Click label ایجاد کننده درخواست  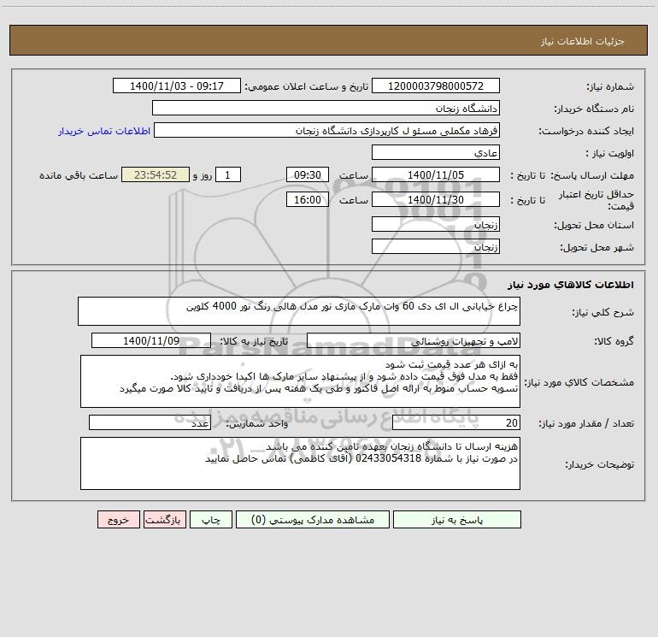pyautogui.click(x=587, y=131)
